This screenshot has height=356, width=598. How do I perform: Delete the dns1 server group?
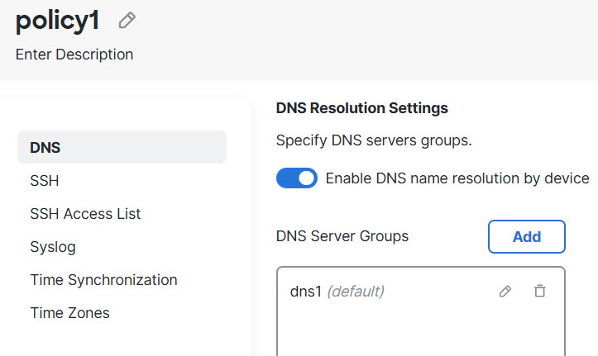click(x=540, y=291)
